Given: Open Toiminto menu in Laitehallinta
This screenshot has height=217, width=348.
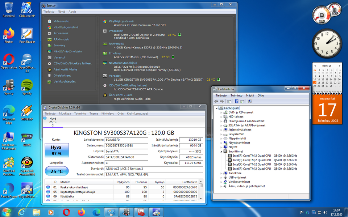Looking at the screenshot, I should (x=236, y=95).
